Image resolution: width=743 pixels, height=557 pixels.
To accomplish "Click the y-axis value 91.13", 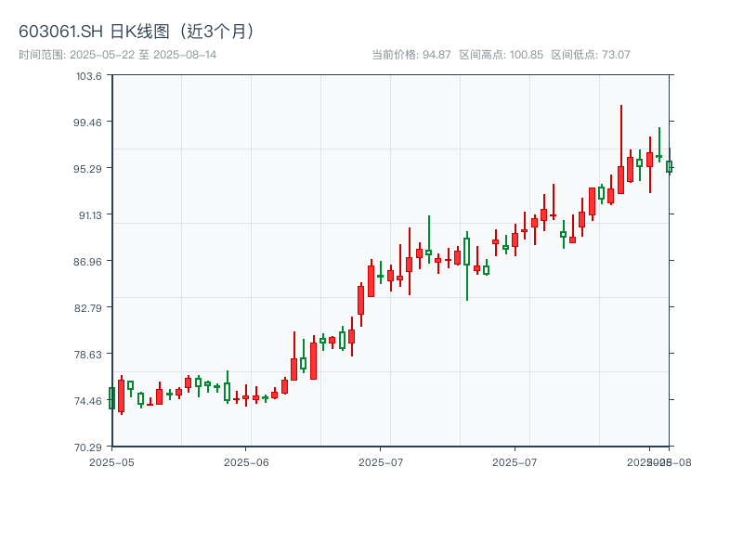I will [x=90, y=215].
